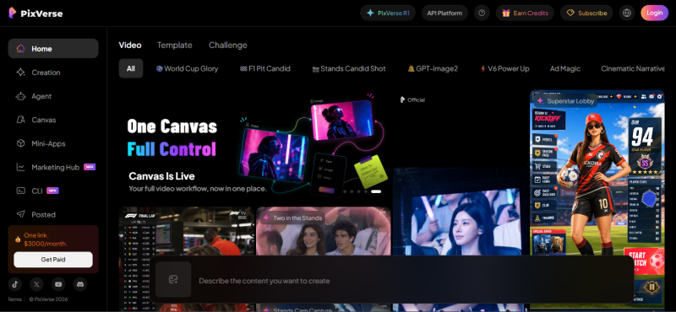This screenshot has height=312, width=676.
Task: Open the Discord social icon
Action: pos(79,284)
